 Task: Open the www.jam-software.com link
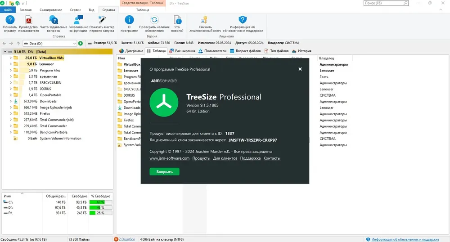(x=169, y=158)
